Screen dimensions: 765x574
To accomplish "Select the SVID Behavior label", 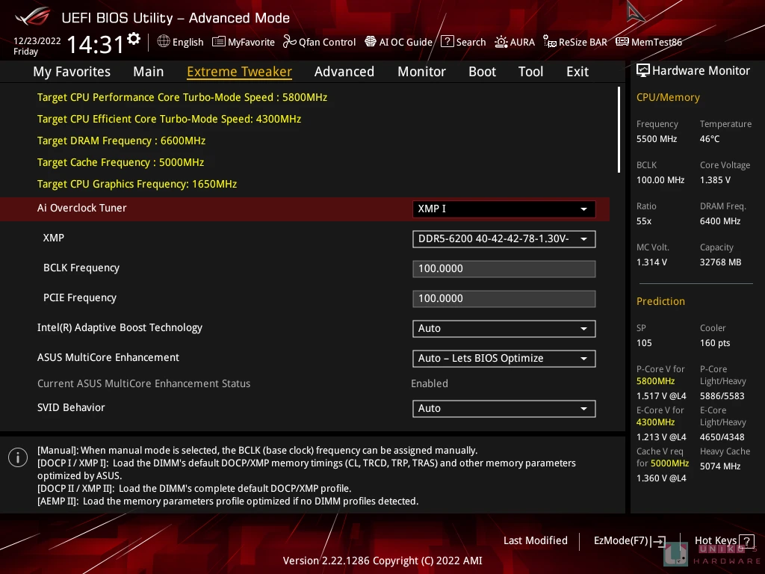I will pyautogui.click(x=71, y=407).
